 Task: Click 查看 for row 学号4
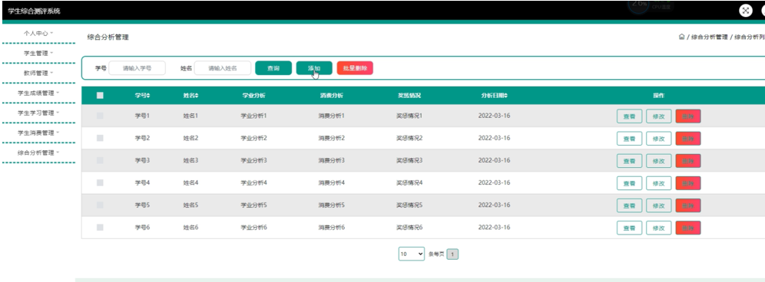point(629,183)
